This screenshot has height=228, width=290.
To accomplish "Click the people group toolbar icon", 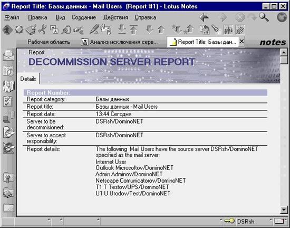I will (228, 30).
